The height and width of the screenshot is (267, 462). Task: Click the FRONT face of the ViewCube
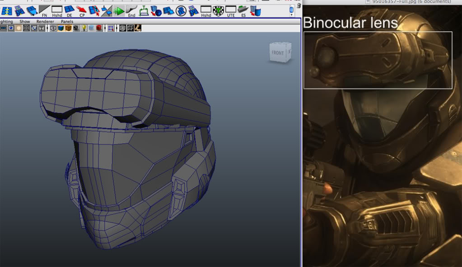point(278,53)
